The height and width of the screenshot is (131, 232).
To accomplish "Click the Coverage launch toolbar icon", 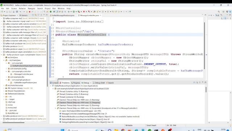I will [79, 12].
